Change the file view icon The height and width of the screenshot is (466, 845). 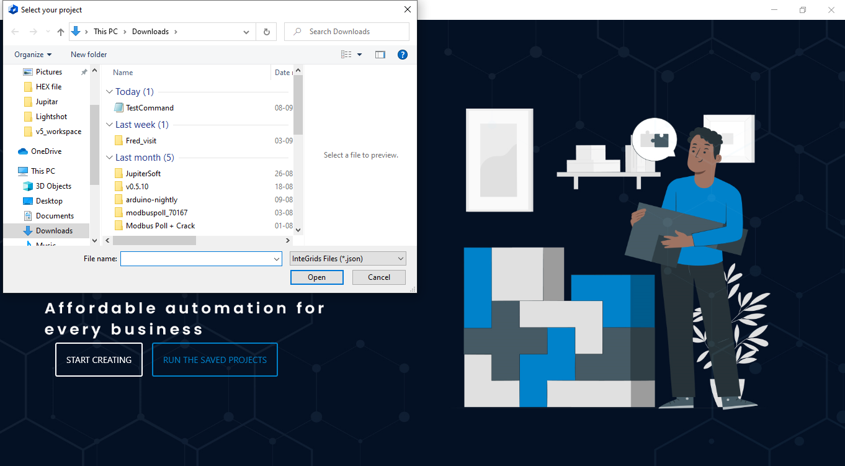click(346, 55)
